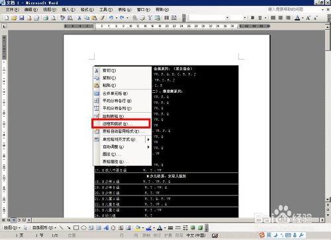Click the vertical scrollbar down arrow

[328, 200]
